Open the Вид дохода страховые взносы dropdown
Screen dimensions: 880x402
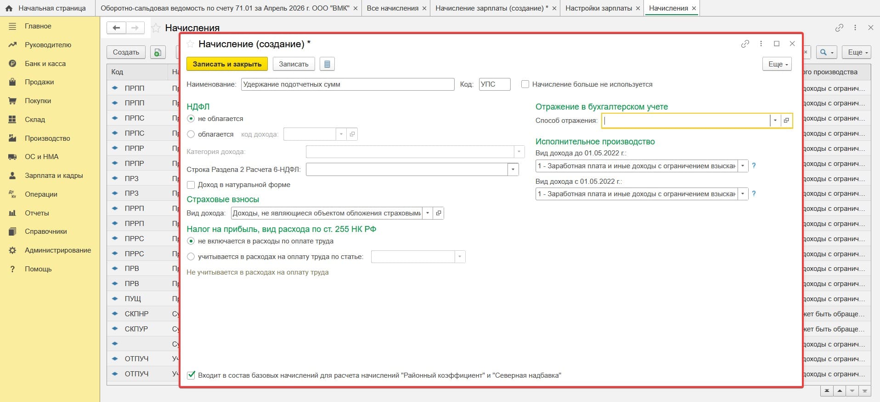point(428,213)
